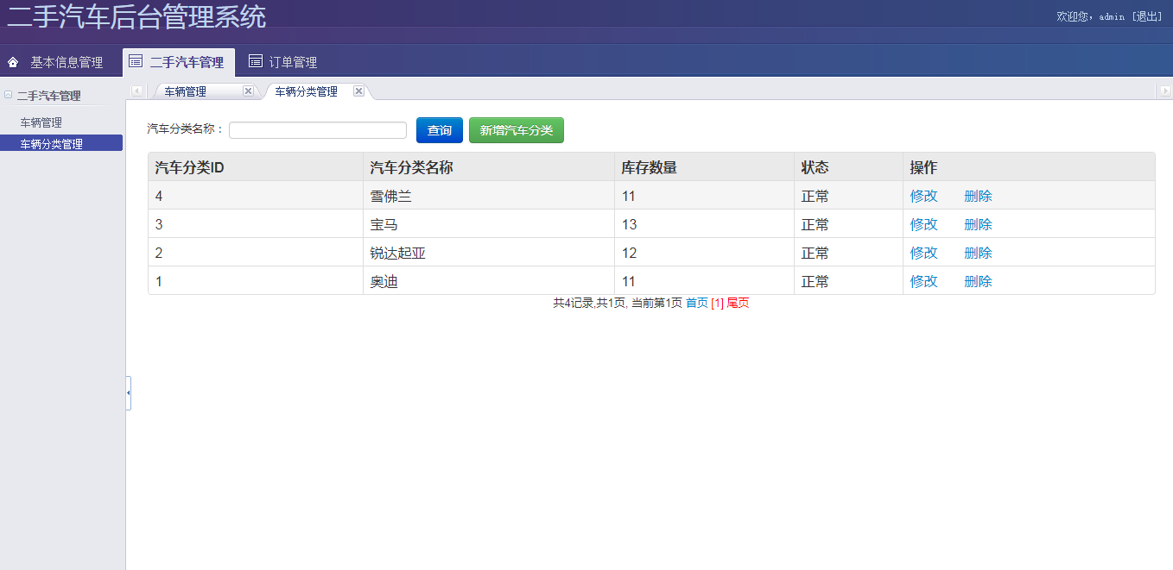
Task: Close the 车辆管理 tab with its X
Action: click(248, 91)
